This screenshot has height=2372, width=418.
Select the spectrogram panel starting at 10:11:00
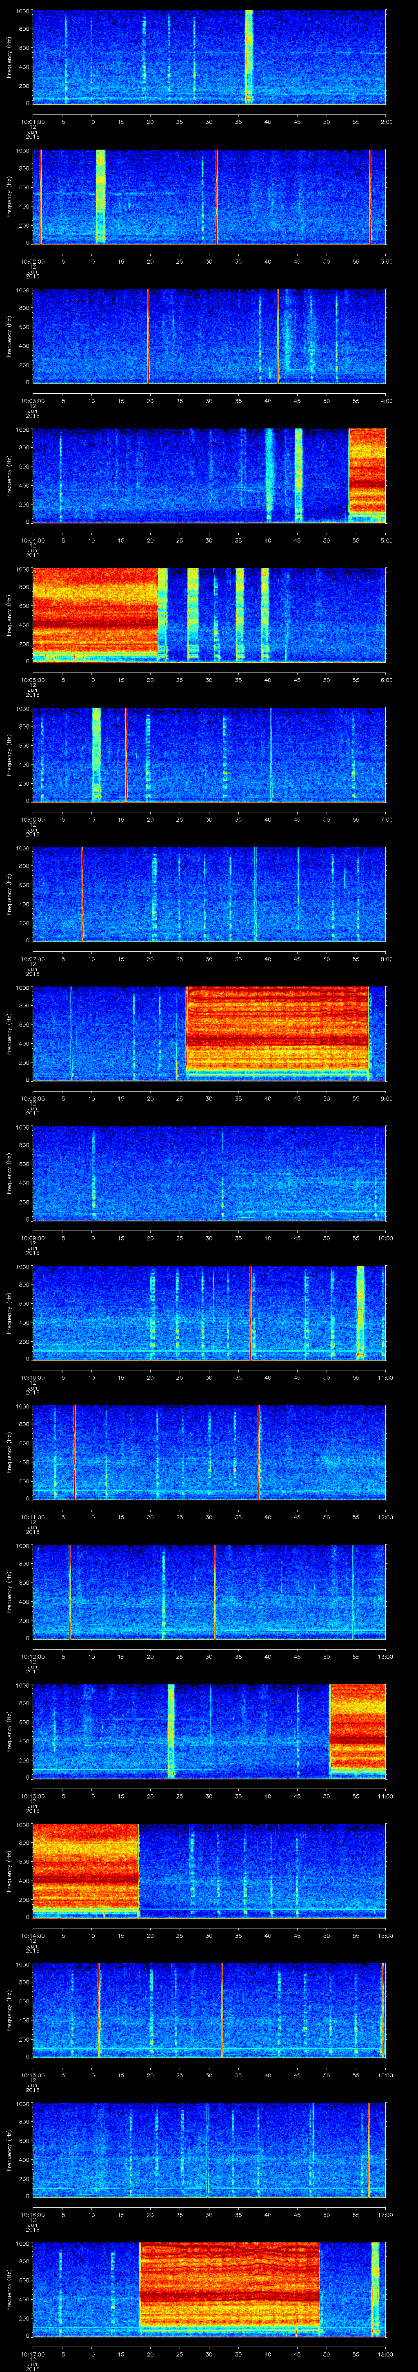pyautogui.click(x=209, y=1452)
